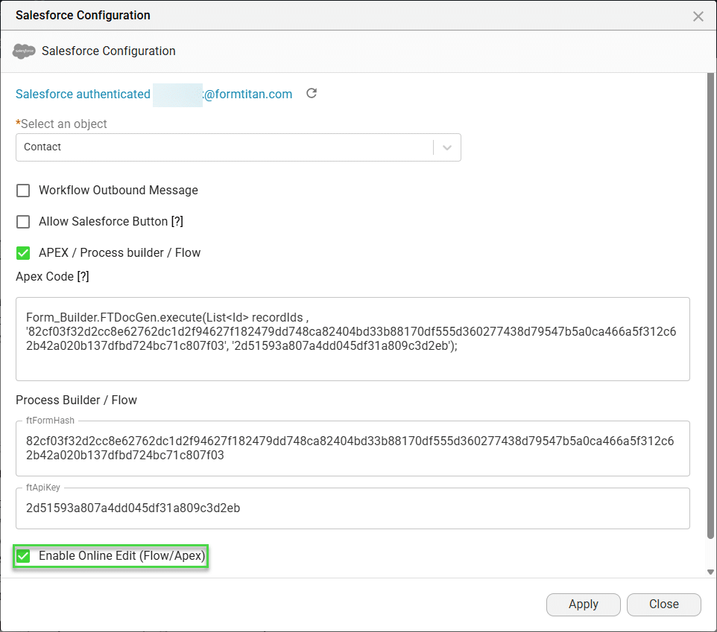The height and width of the screenshot is (632, 717).
Task: Click the Close button
Action: [x=663, y=604]
